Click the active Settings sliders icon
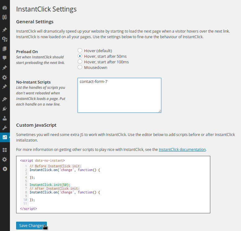Image resolution: width=241 pixels, height=231 pixels. tap(5, 137)
